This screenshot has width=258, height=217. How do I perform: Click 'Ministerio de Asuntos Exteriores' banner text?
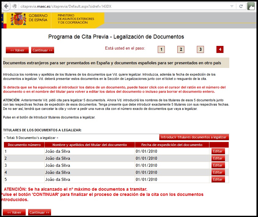click(x=76, y=19)
